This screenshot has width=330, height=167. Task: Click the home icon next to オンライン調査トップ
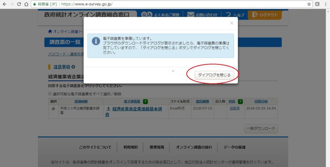(x=50, y=31)
